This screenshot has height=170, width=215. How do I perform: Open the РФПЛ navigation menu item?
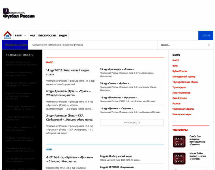tap(18, 36)
